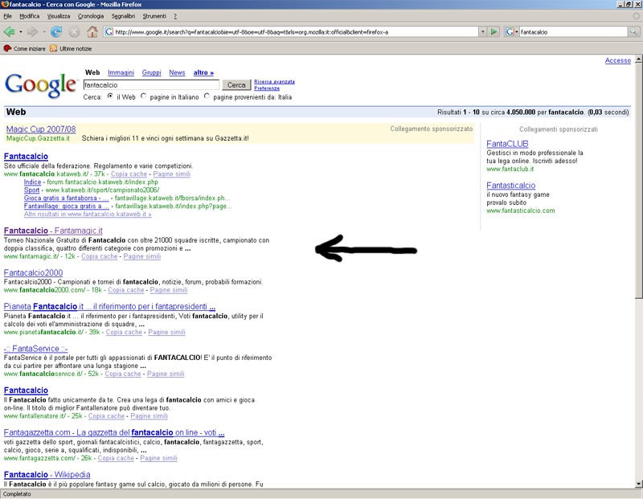Click the greyed Forward arrow button
643x499 pixels.
[32, 31]
